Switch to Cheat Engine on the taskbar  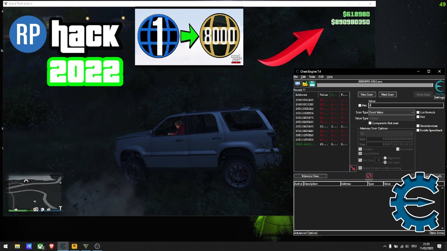[63, 246]
